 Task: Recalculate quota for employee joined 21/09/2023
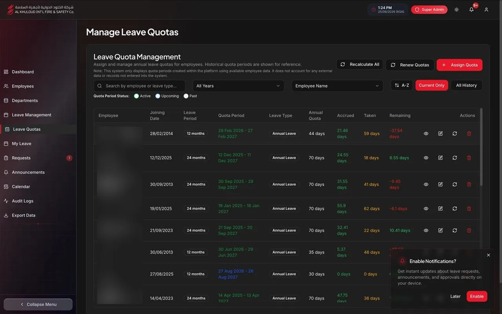pos(455,230)
